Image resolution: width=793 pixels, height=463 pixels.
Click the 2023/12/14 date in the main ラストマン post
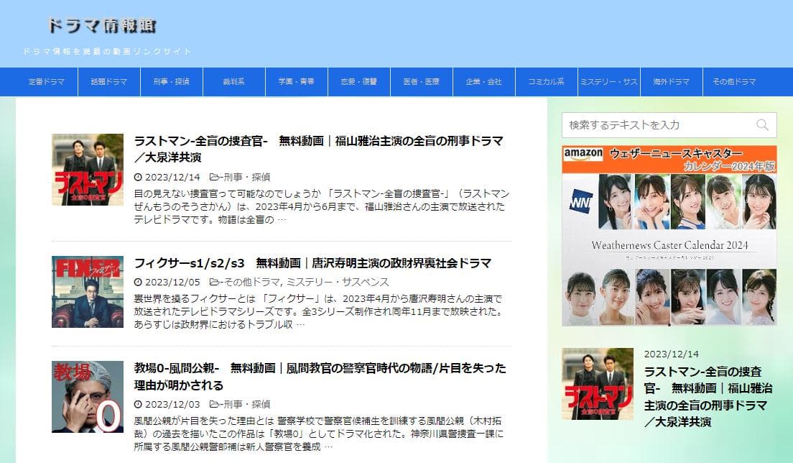point(172,177)
